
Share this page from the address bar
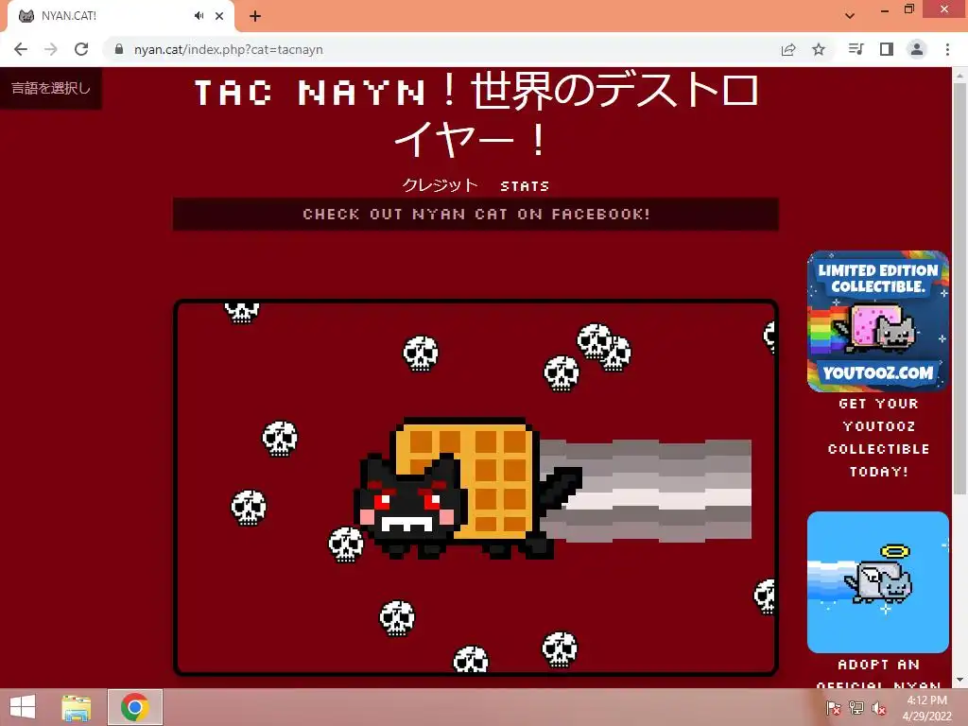pyautogui.click(x=788, y=49)
